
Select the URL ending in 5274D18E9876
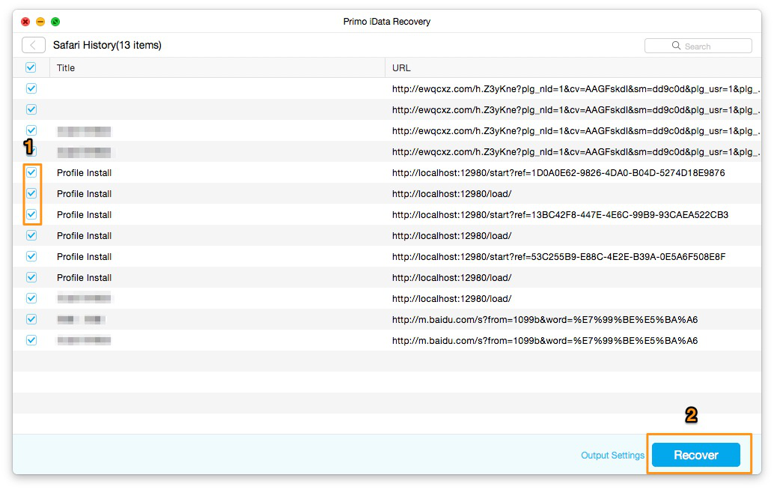coord(558,173)
